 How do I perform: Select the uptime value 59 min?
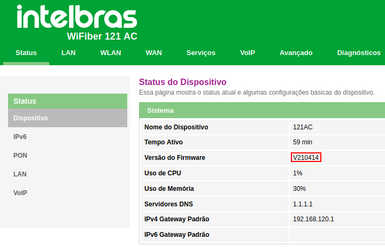(303, 142)
